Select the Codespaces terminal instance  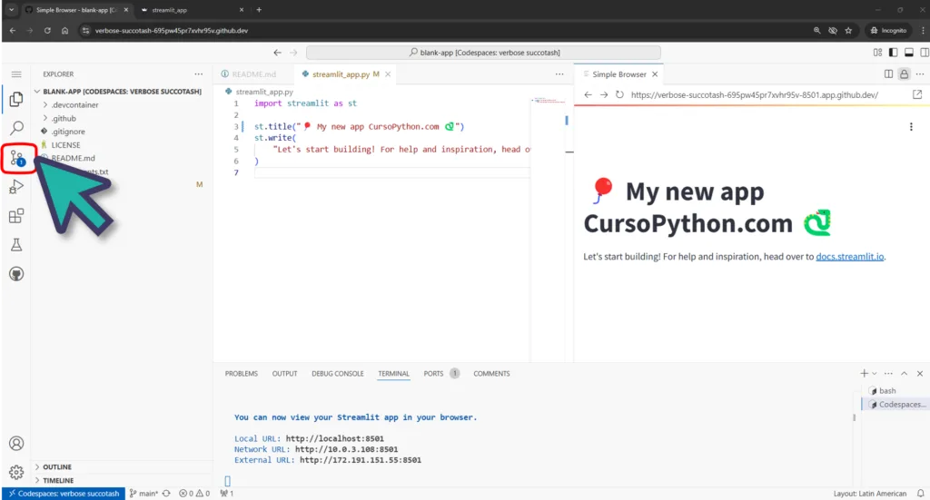895,405
